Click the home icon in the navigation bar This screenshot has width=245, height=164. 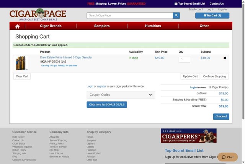pos(17,26)
